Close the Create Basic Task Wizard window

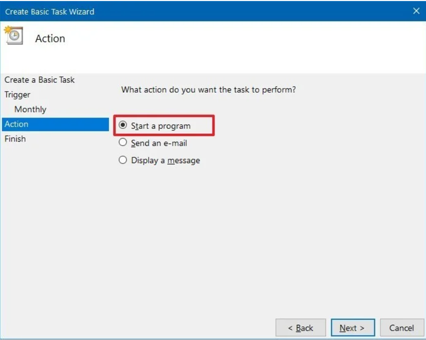(x=416, y=11)
